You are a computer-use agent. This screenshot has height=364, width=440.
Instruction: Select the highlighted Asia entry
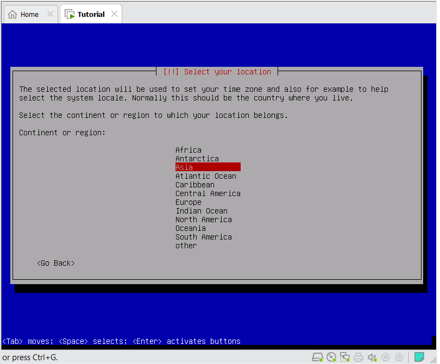pyautogui.click(x=208, y=167)
